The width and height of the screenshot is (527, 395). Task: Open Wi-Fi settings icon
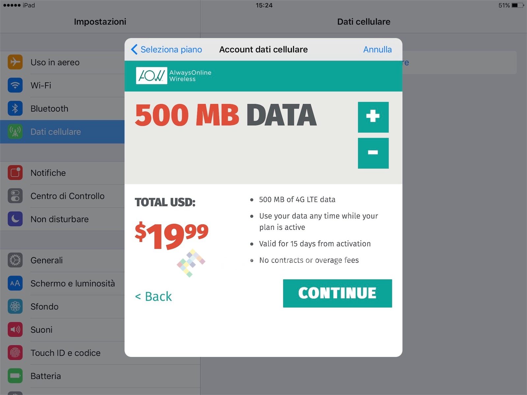point(15,85)
